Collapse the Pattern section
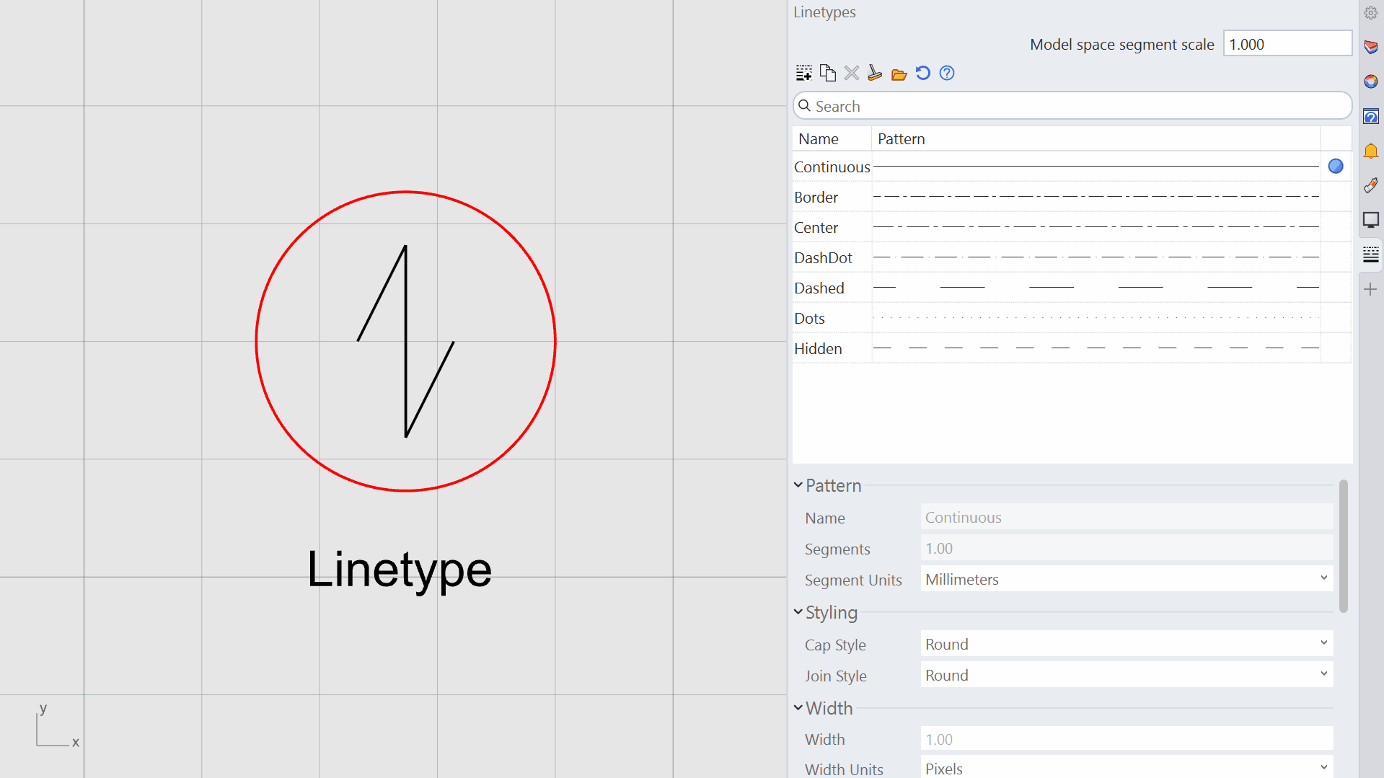This screenshot has width=1384, height=778. pyautogui.click(x=798, y=485)
